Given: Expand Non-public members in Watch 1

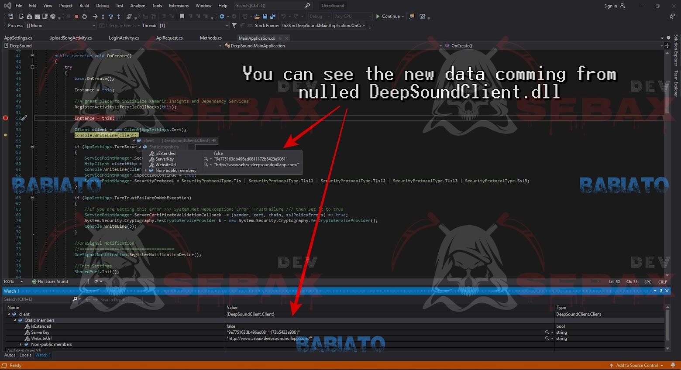Looking at the screenshot, I should coord(21,344).
